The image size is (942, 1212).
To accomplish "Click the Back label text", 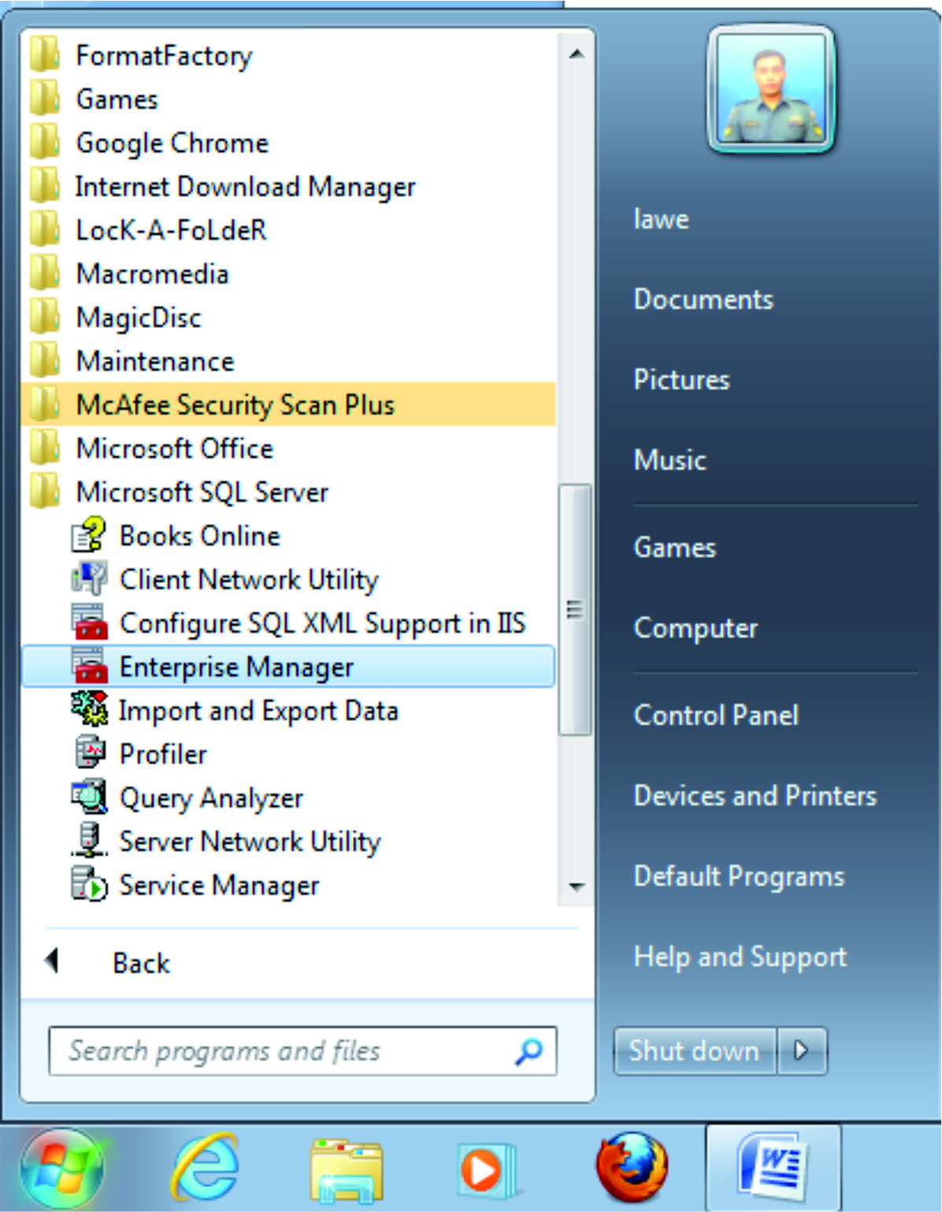I will pyautogui.click(x=141, y=963).
